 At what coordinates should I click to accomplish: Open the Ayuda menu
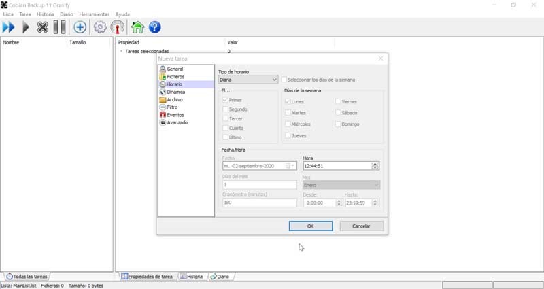122,14
